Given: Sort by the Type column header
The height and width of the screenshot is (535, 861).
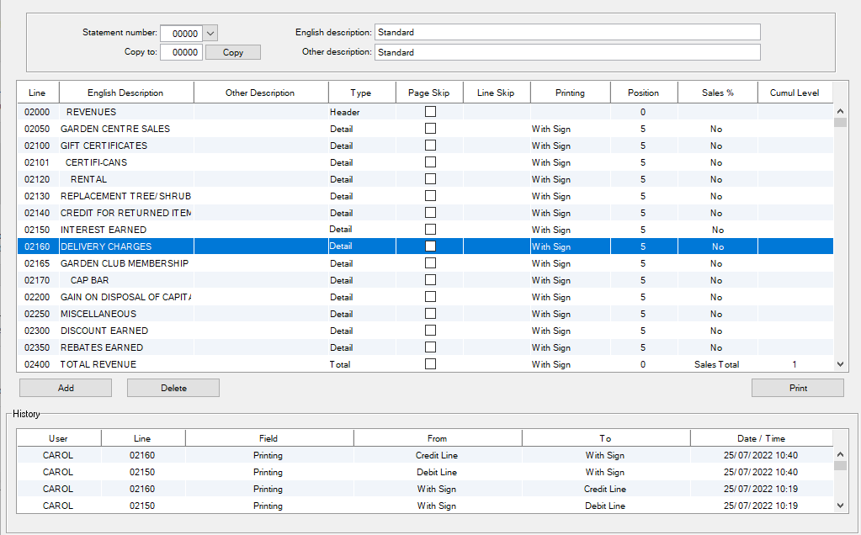Looking at the screenshot, I should pos(361,93).
